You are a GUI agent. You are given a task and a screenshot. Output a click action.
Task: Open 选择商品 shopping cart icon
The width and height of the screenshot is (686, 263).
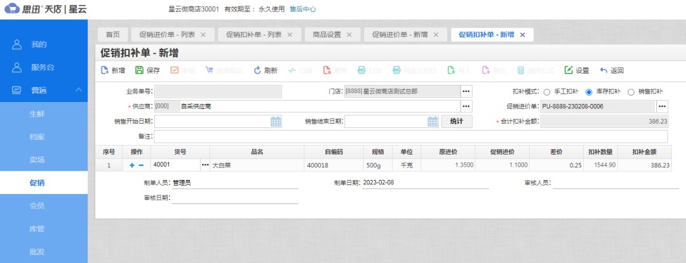209,70
